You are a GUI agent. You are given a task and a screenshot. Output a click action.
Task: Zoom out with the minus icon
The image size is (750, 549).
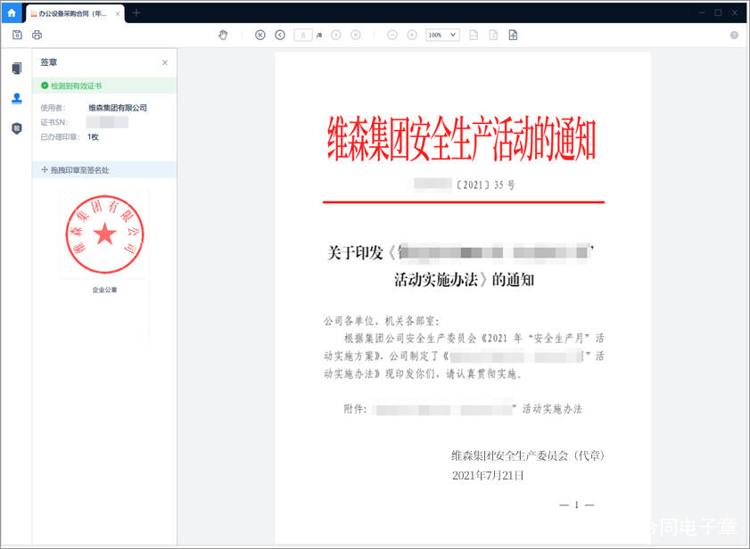tap(392, 35)
